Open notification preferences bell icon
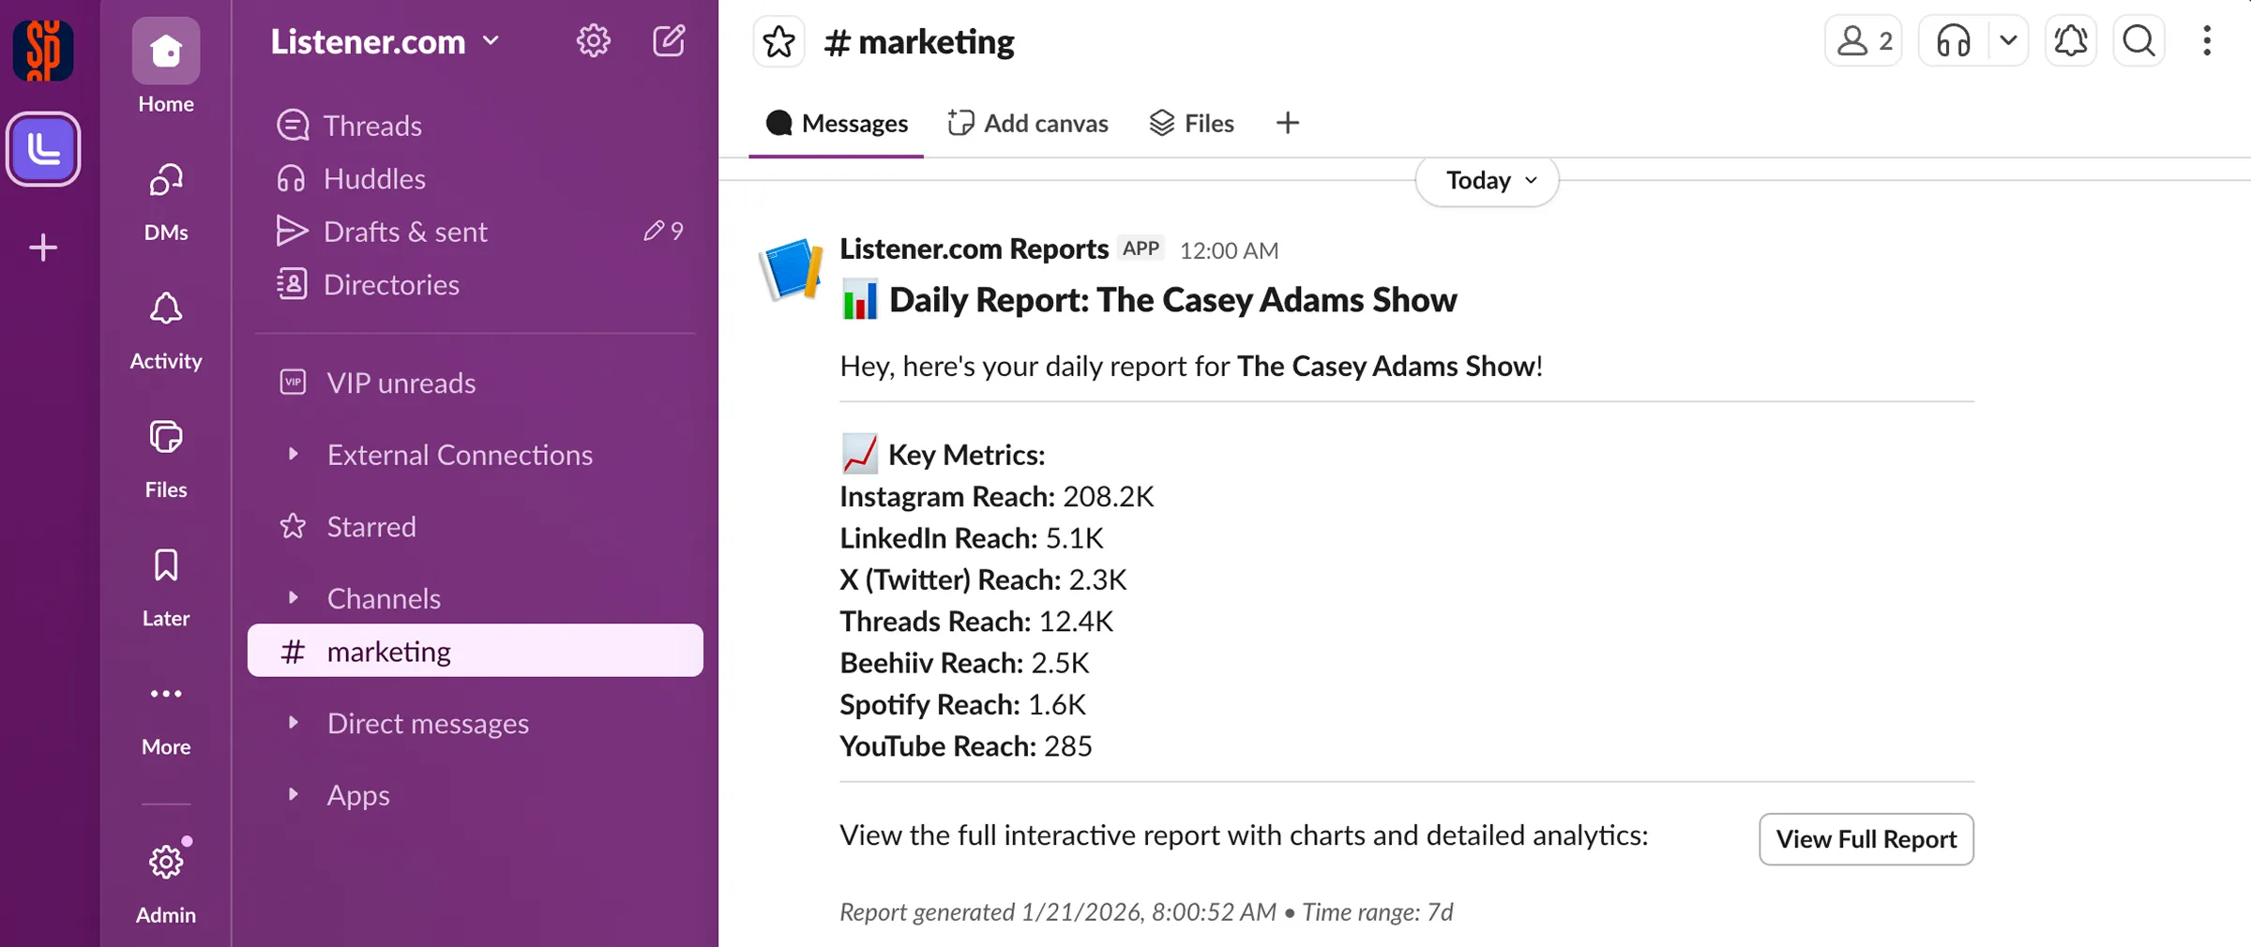 coord(2071,41)
